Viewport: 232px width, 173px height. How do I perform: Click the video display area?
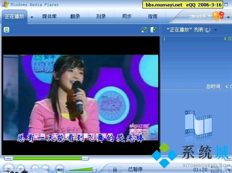coord(81,96)
